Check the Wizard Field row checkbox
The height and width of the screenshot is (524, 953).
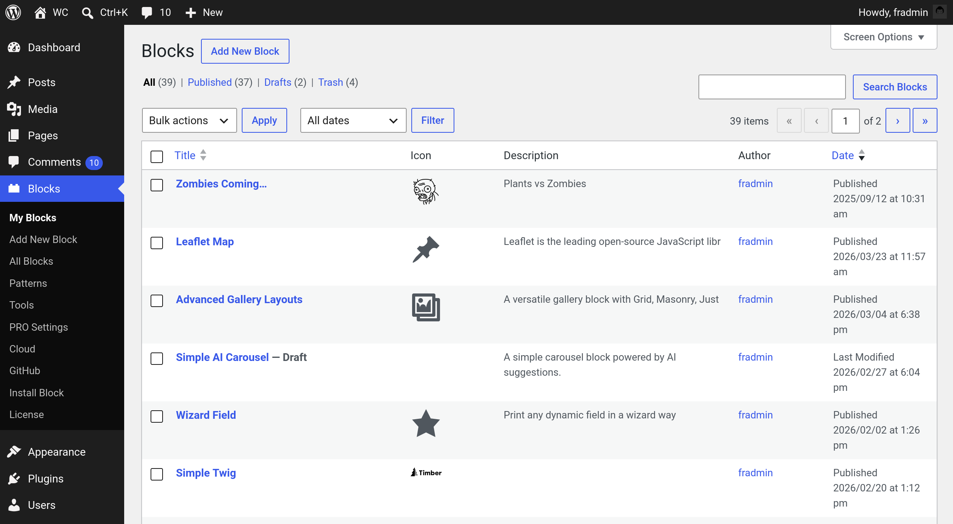[157, 416]
